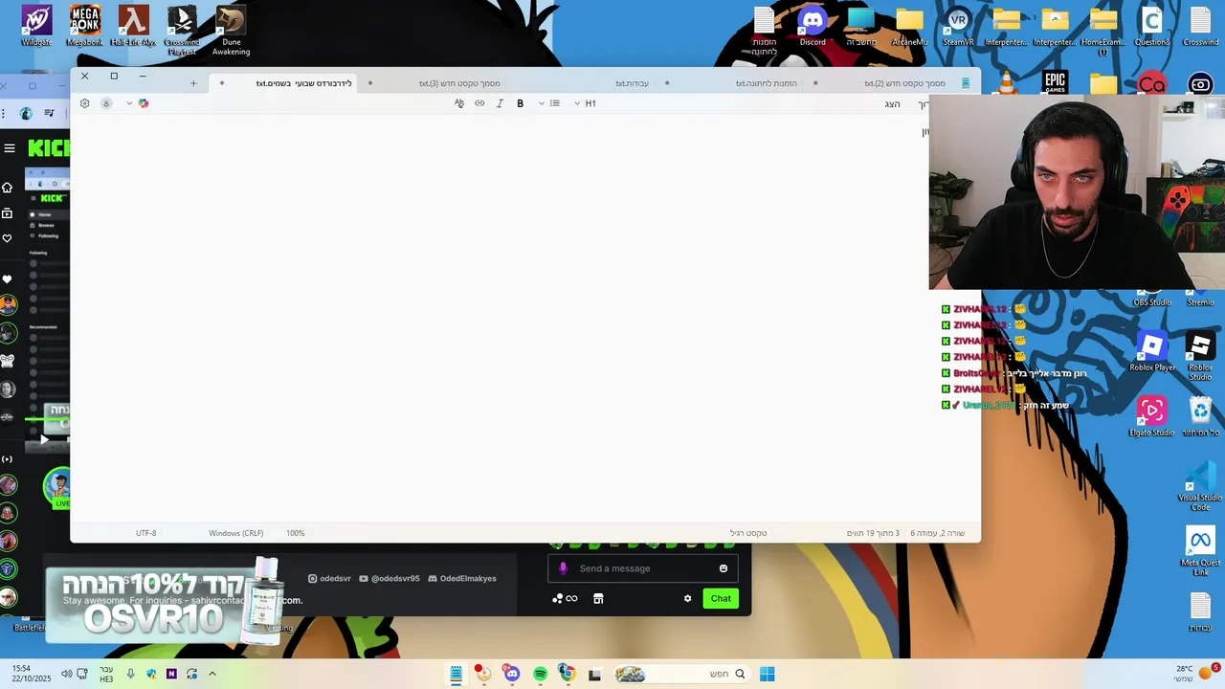Add a new Notepad tab

point(193,83)
